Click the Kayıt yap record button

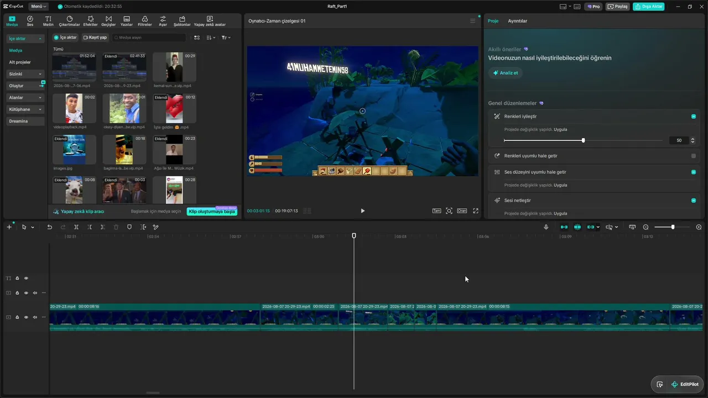95,38
